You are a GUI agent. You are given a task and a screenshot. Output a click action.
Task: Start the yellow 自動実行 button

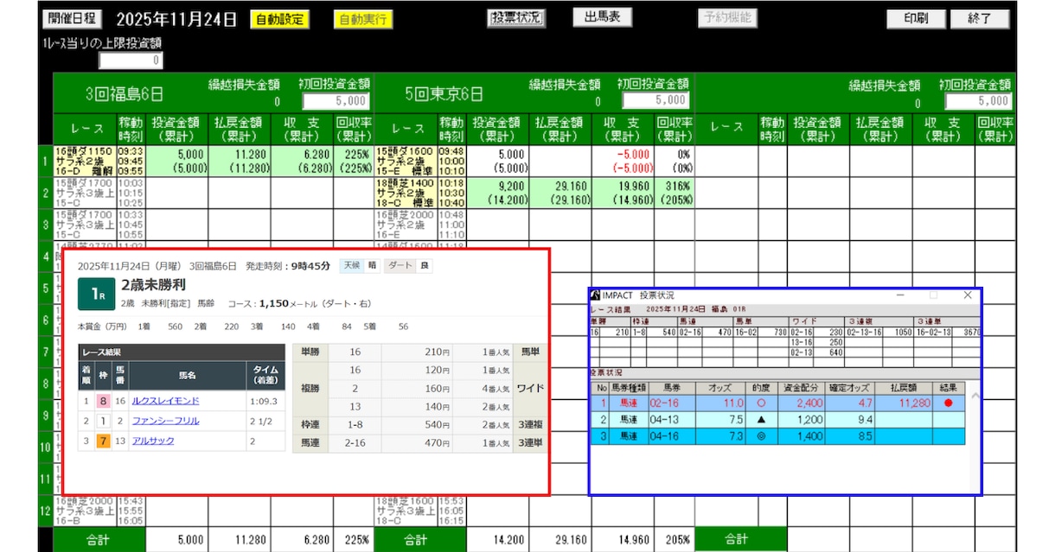coord(362,19)
